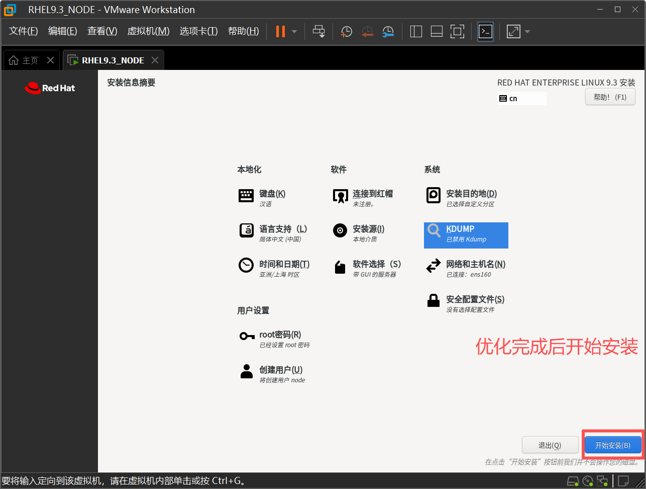Open the 选项卡(T) menu
Viewport: 646px width, 489px height.
[198, 31]
